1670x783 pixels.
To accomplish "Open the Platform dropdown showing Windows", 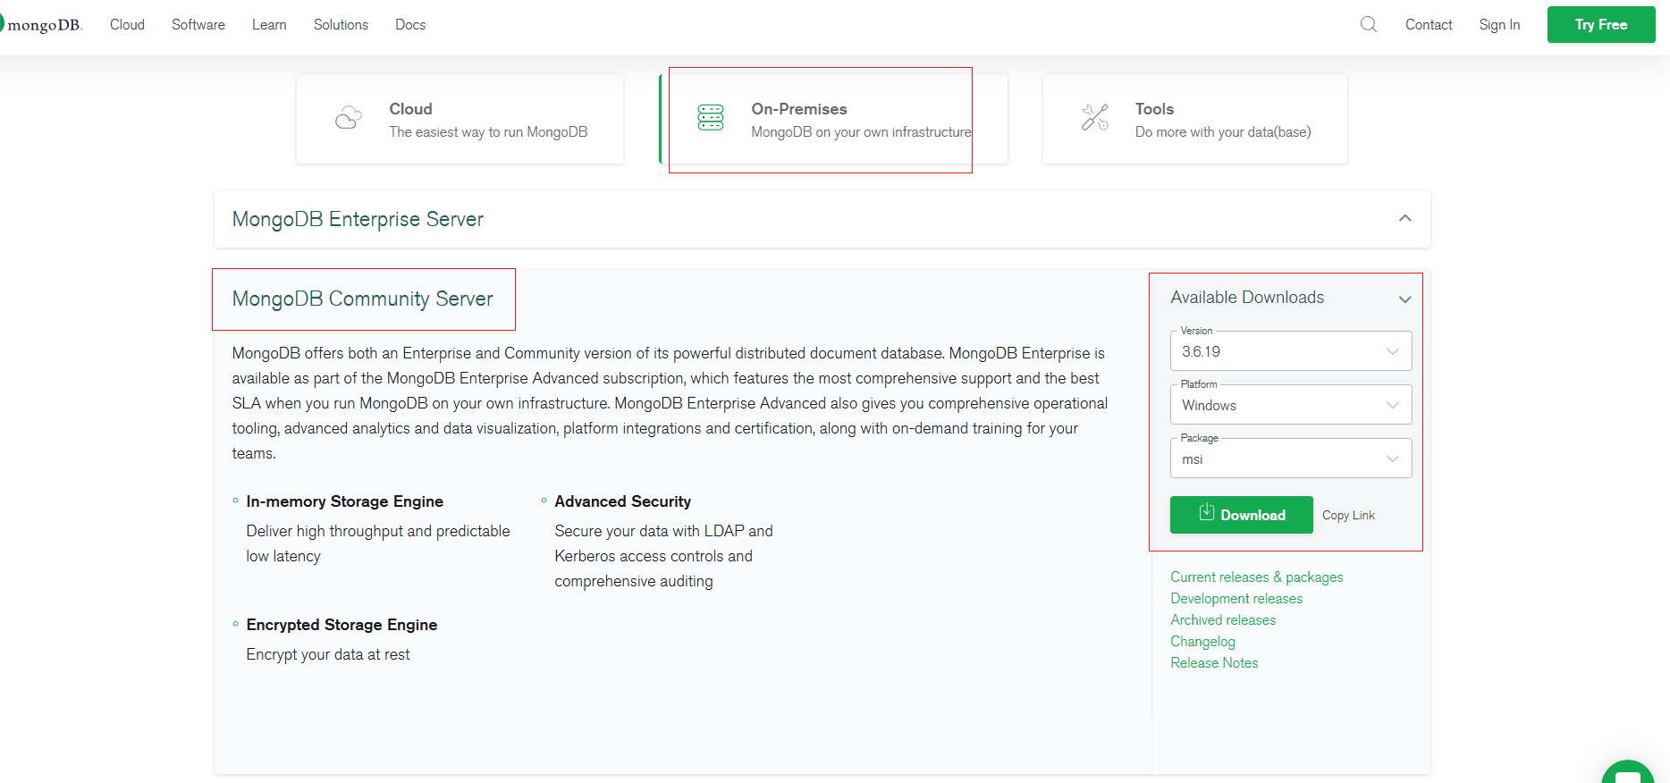I will point(1290,405).
